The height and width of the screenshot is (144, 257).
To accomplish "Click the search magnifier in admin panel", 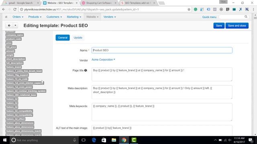I will 246,17.
